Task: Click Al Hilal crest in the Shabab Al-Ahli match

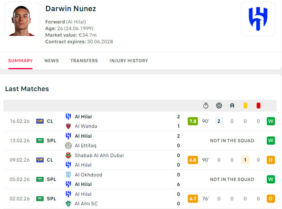Action: click(x=68, y=165)
